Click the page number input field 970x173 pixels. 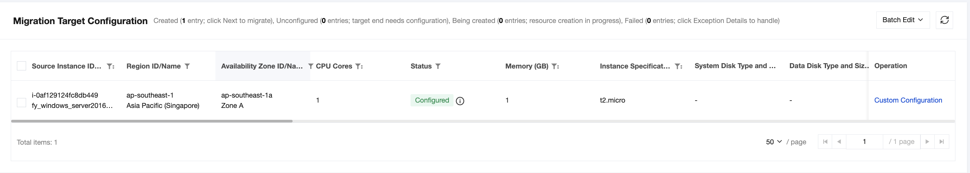864,142
